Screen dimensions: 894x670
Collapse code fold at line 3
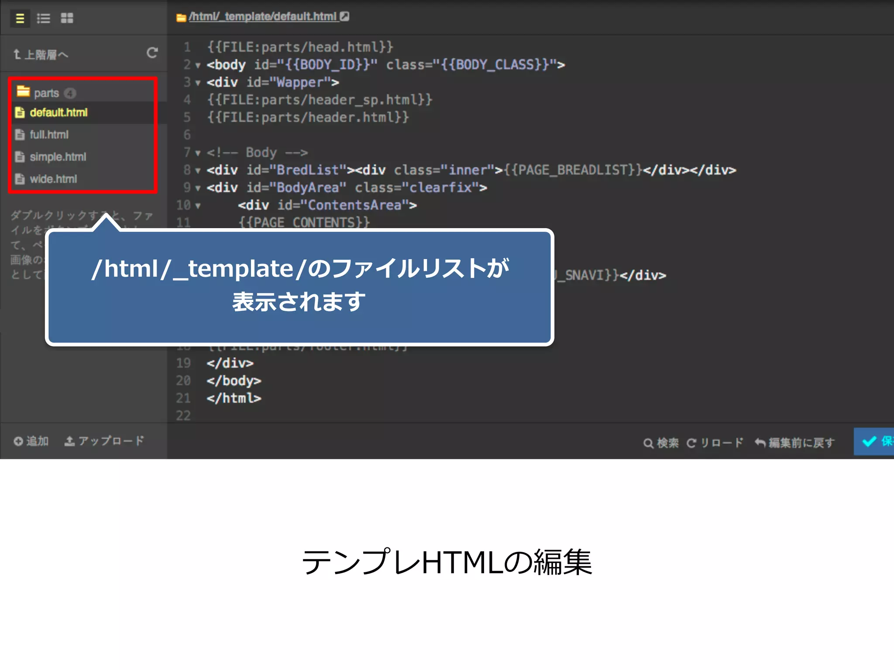point(198,83)
